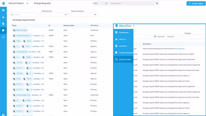Click the Create Object button
206x116 pixels.
pyautogui.click(x=196, y=4)
